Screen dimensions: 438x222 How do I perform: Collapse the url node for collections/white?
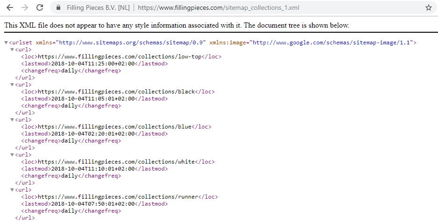coord(12,155)
